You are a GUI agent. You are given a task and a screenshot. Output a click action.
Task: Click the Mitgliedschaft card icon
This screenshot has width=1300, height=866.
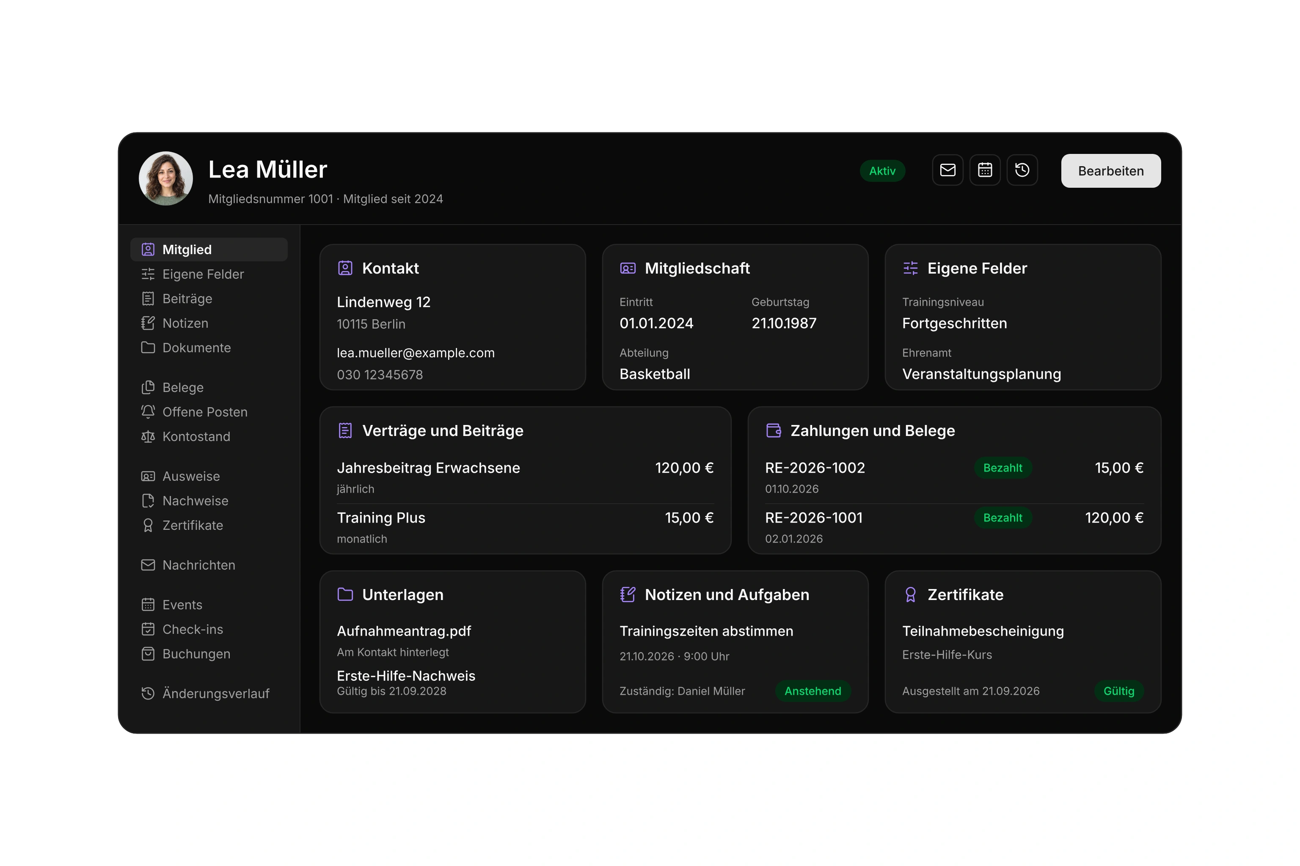pos(628,268)
